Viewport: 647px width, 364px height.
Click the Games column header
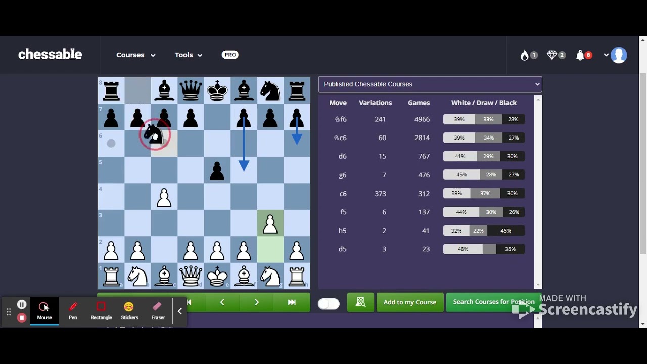tap(419, 103)
